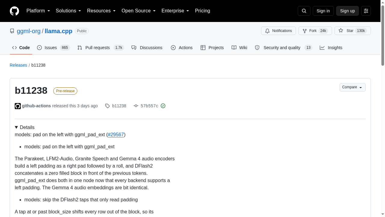Image resolution: width=385 pixels, height=217 pixels.
Task: Open appearance settings slider icon
Action: 366,11
